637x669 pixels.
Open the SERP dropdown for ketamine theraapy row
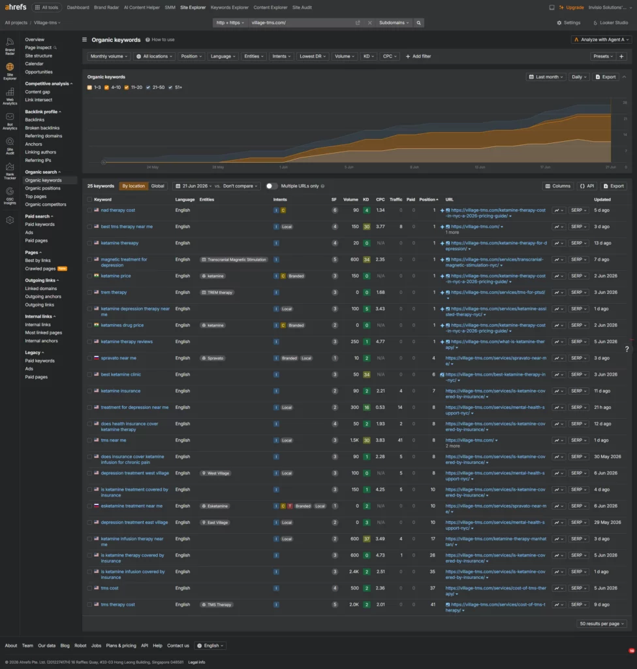(x=579, y=243)
